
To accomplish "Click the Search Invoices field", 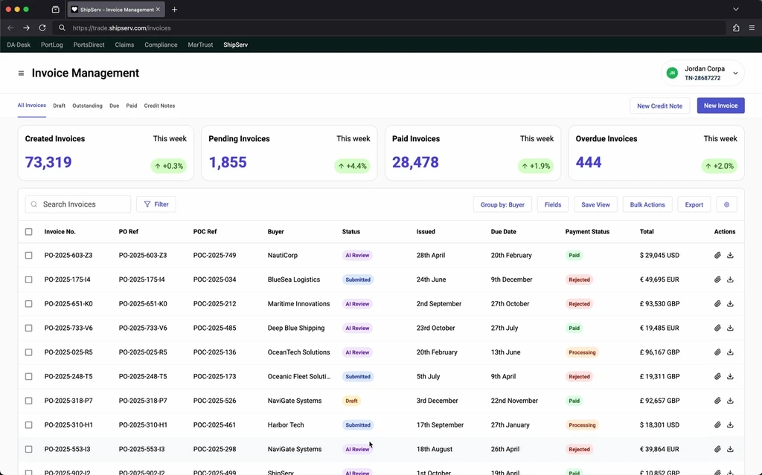I will click(77, 204).
